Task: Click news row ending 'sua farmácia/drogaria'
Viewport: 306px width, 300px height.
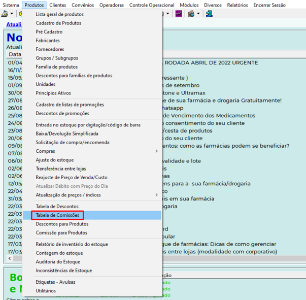Action: pos(207,184)
